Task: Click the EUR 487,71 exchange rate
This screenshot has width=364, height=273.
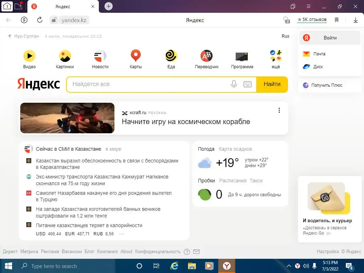Action: (77, 234)
